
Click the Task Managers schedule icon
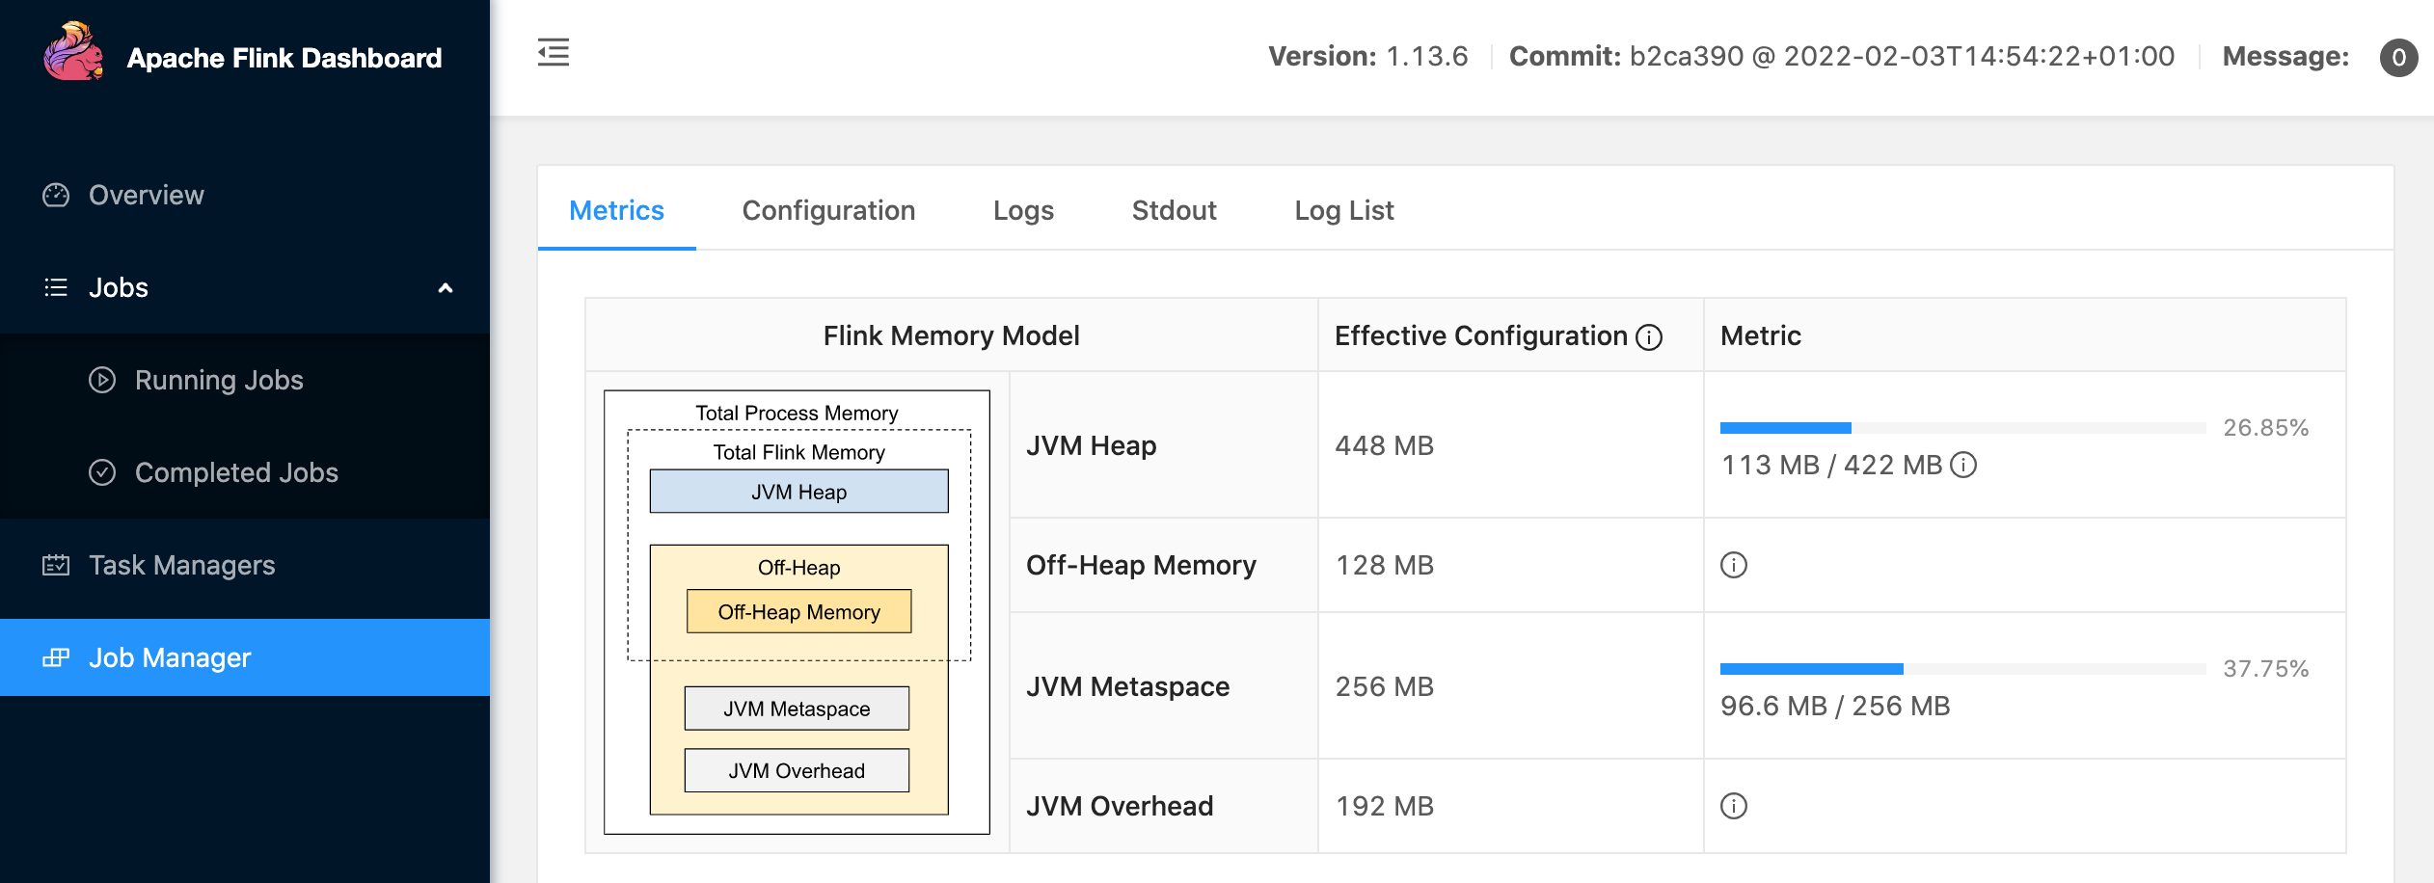point(56,565)
